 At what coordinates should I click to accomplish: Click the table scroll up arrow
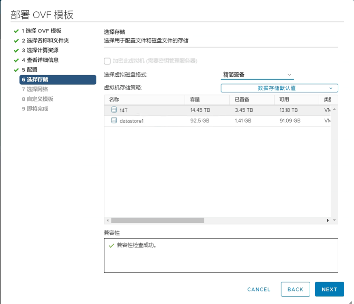click(x=335, y=110)
